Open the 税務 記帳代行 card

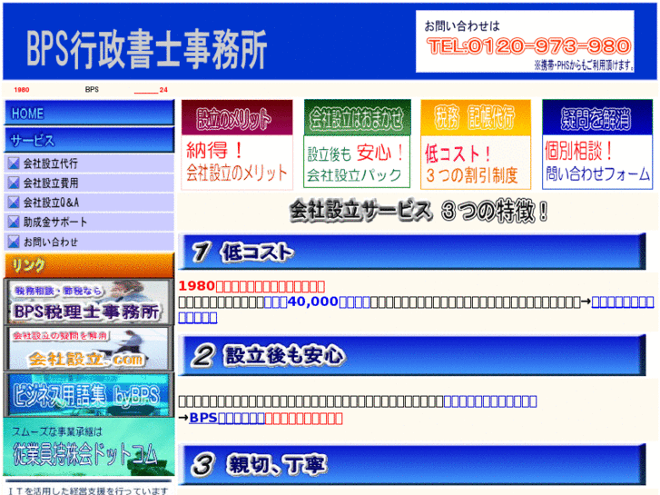click(x=476, y=144)
